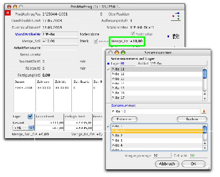Open the structure tree icon beside OberPosition
220x177 pixels.
(176, 16)
